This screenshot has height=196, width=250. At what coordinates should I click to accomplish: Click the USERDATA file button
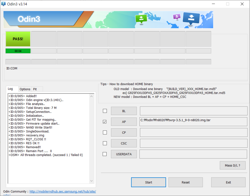[x=124, y=154]
